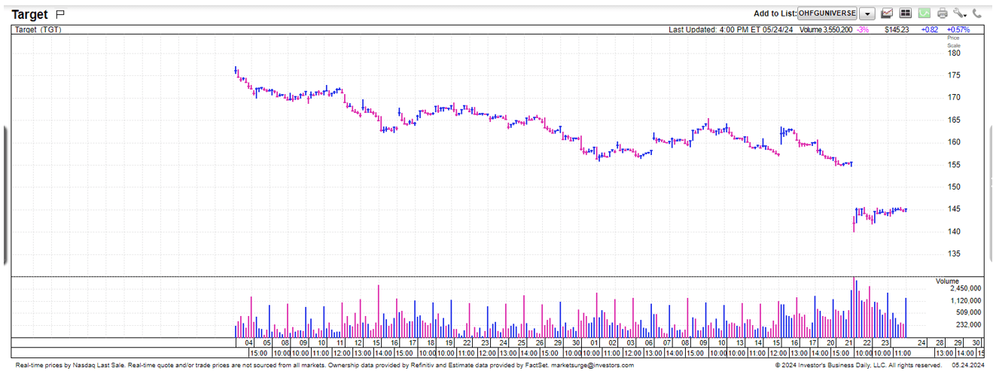Screen dimensions: 993x374
Task: Click the phone contact icon
Action: point(977,14)
